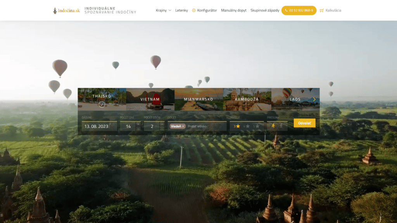This screenshot has width=397, height=223.
Task: Decrease the Počet dní value
Action: coord(138,129)
